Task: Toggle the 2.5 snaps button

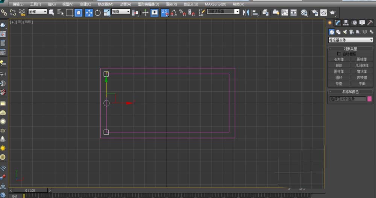Action: (x=165, y=13)
